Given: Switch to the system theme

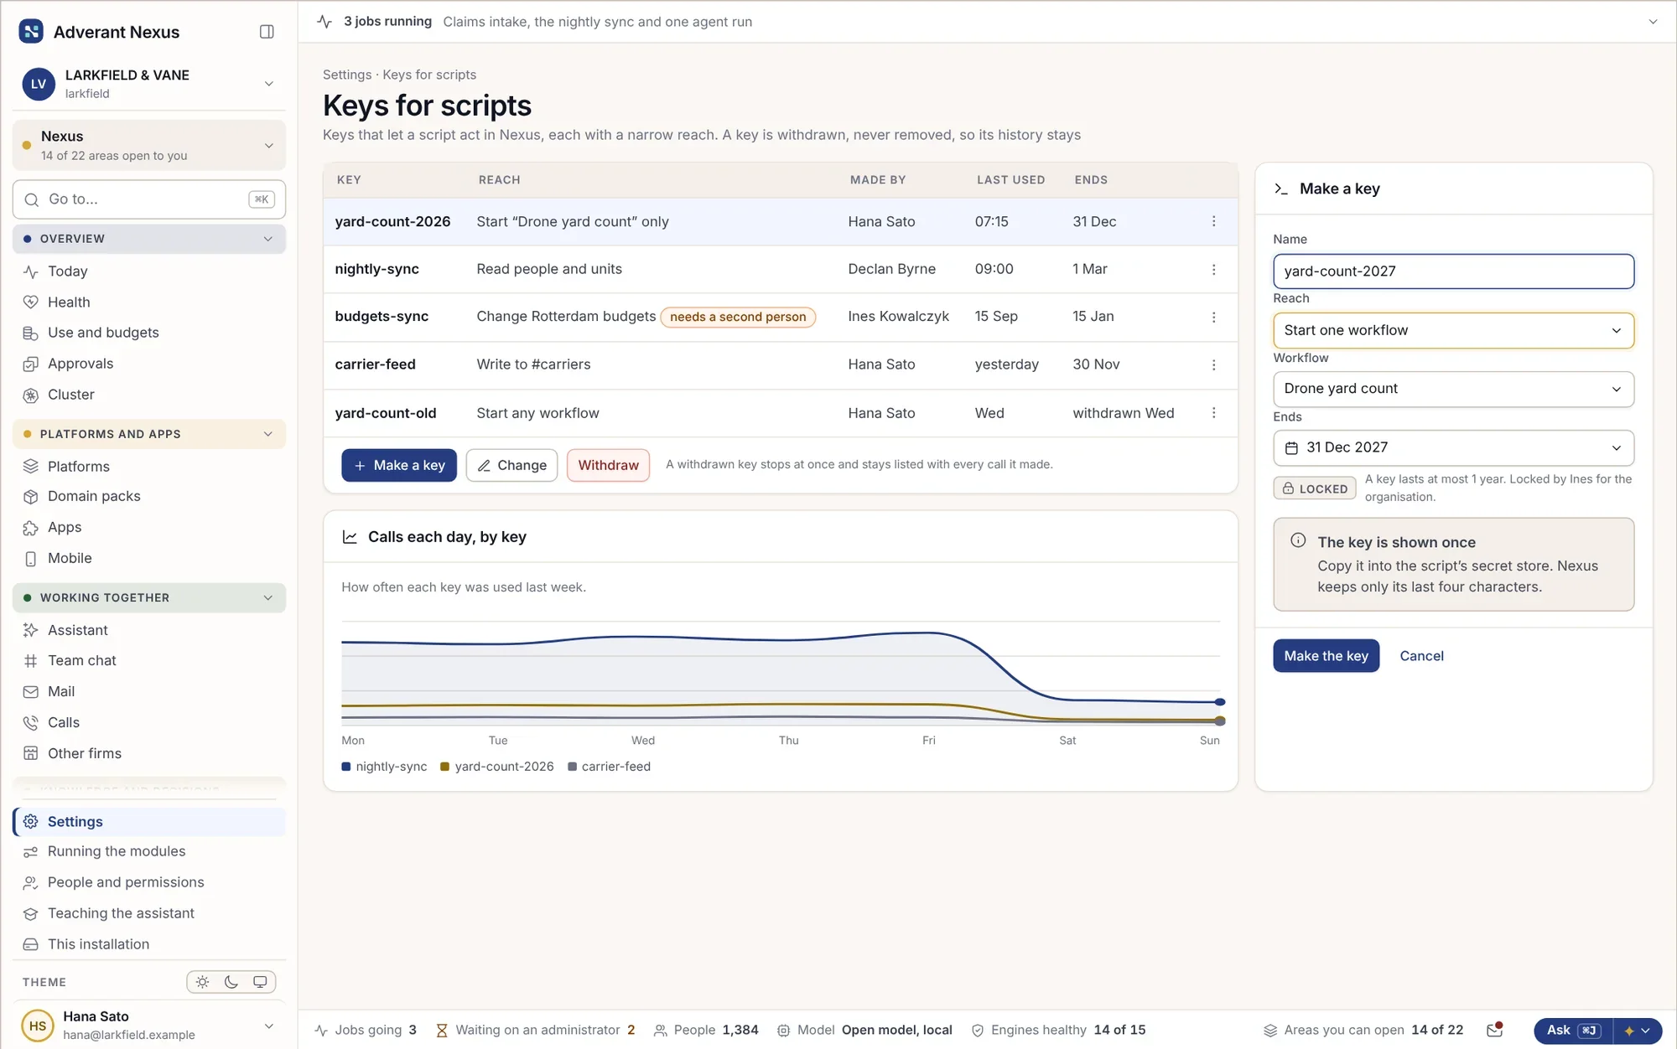Looking at the screenshot, I should click(x=260, y=982).
